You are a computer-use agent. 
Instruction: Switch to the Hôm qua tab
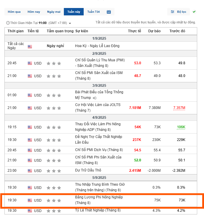tap(14, 12)
